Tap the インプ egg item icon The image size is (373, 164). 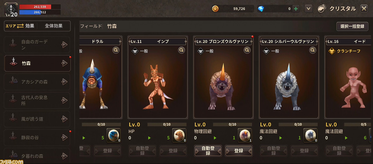click(179, 135)
